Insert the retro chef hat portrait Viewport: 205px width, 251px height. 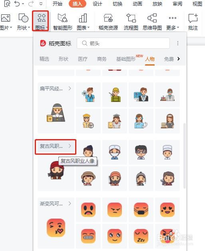coord(167,152)
